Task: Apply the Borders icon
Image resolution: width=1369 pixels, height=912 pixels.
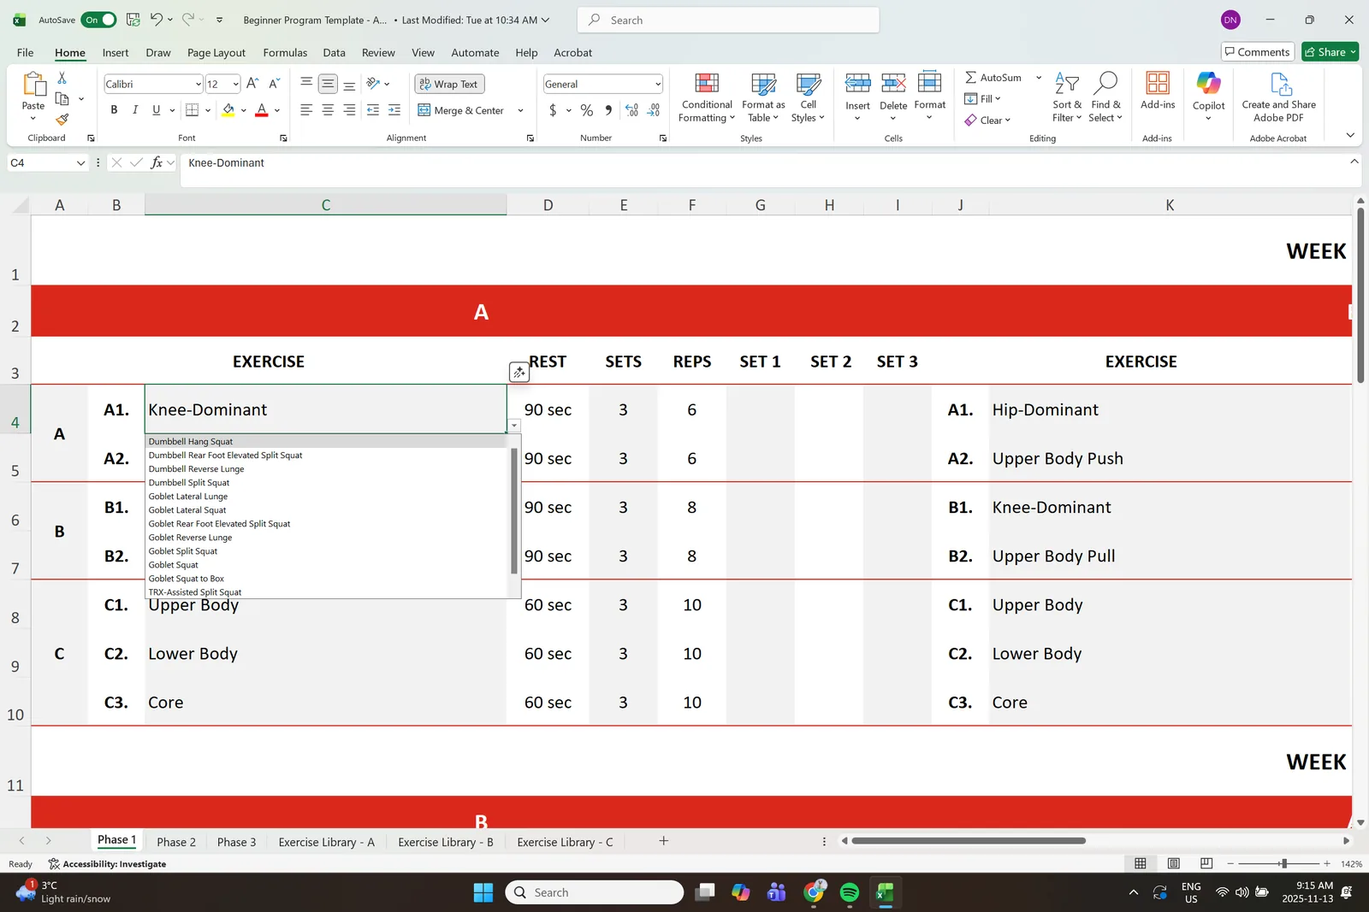Action: pyautogui.click(x=192, y=109)
